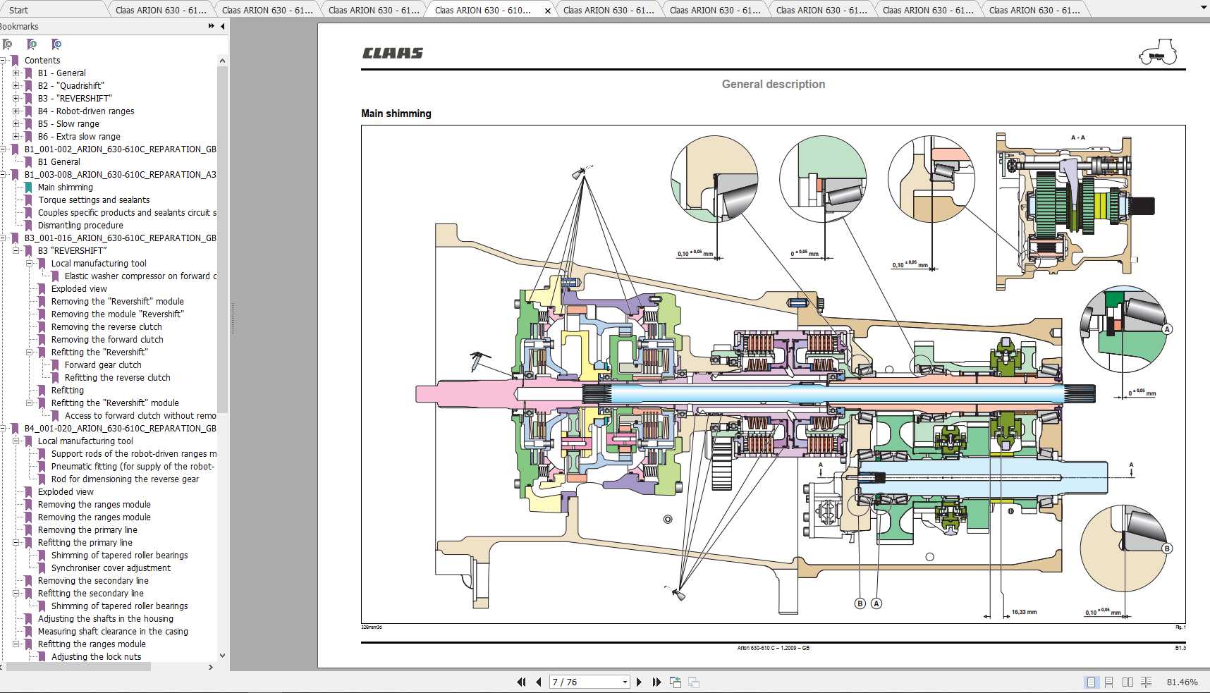Open the Torque settings and sealants bookmark
1210x693 pixels.
click(x=94, y=200)
